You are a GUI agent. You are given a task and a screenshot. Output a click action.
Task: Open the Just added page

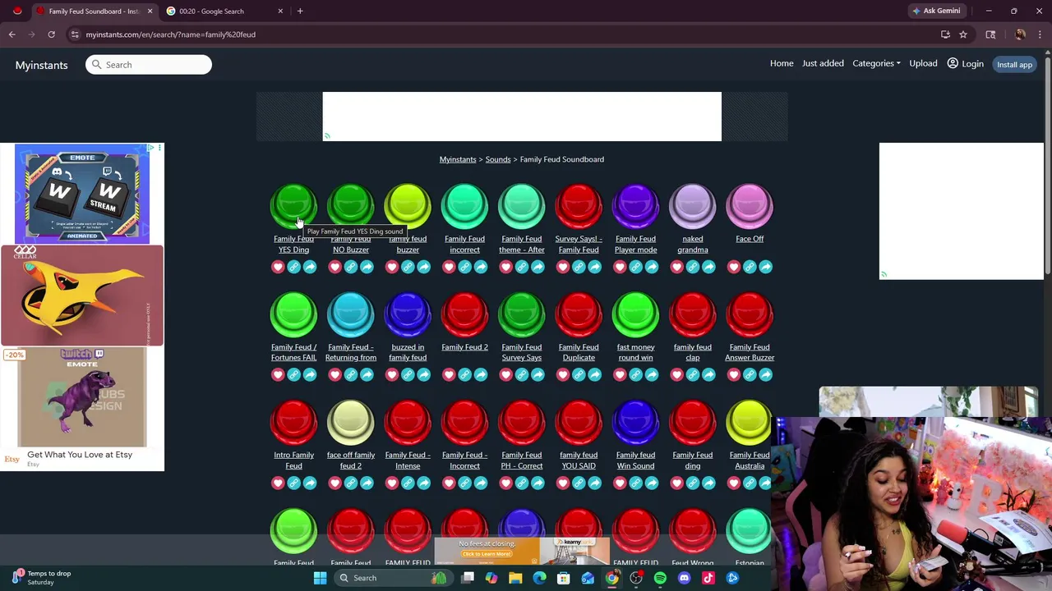[x=823, y=63]
